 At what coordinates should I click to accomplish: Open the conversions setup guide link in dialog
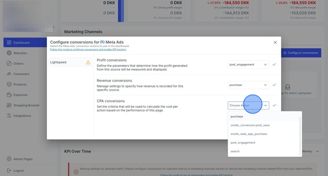tap(88, 49)
